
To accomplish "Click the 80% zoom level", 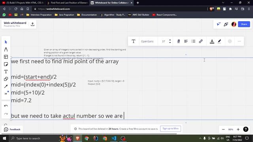I will [x=231, y=129].
